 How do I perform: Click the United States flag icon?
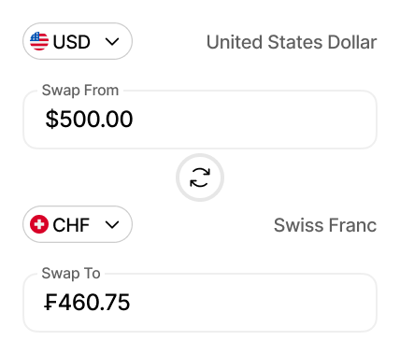click(x=39, y=41)
